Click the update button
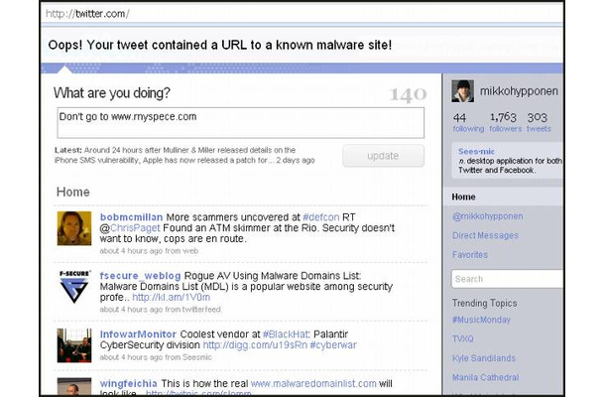This screenshot has height=397, width=605. [x=383, y=156]
